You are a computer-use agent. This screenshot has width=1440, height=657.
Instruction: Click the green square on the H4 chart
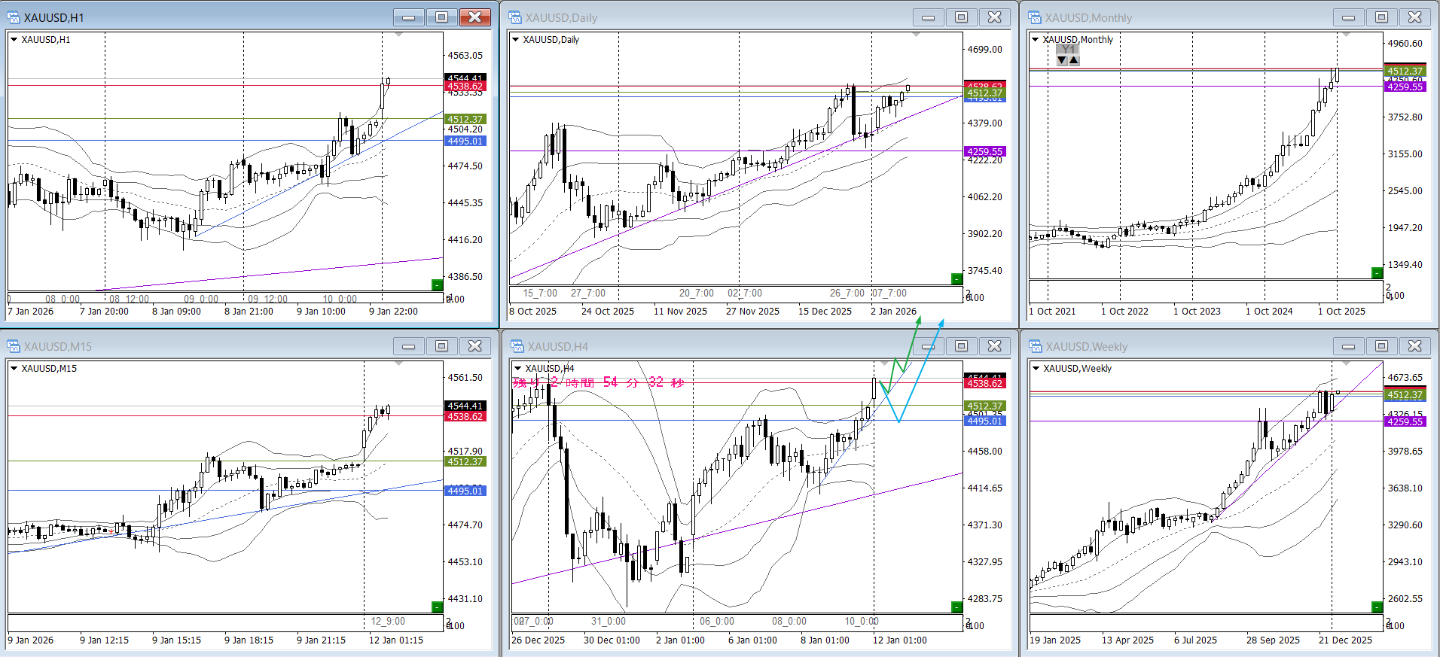pyautogui.click(x=956, y=607)
